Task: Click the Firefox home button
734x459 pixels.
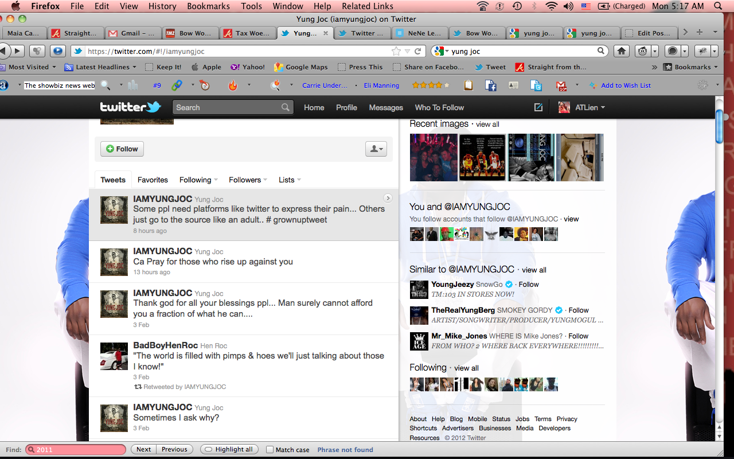Action: [x=621, y=51]
